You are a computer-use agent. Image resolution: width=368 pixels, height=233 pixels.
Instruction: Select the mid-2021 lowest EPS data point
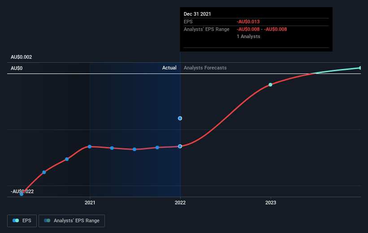pyautogui.click(x=134, y=149)
